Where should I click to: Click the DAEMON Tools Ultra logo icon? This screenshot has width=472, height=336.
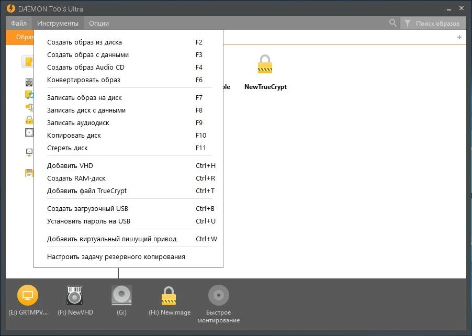click(x=11, y=8)
